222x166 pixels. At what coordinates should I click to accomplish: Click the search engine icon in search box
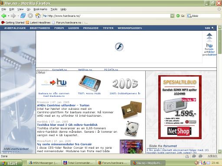pyautogui.click(x=189, y=16)
